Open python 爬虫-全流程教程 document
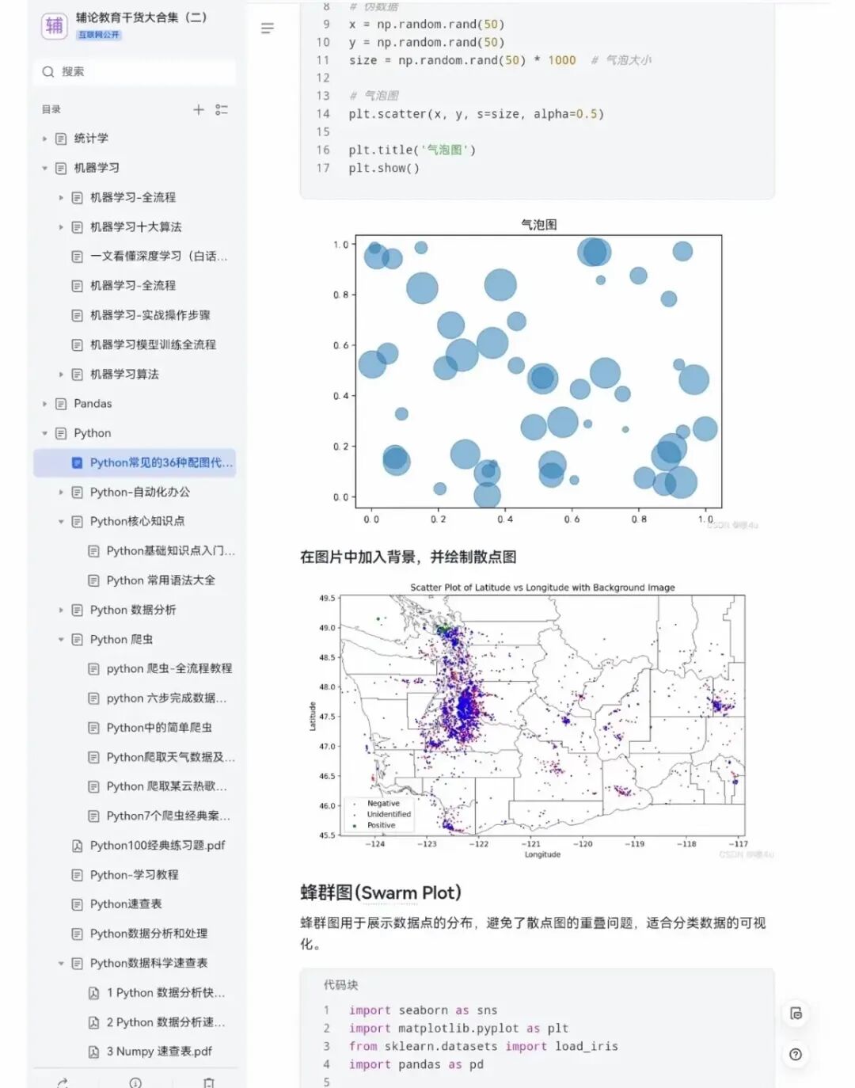The height and width of the screenshot is (1088, 855). click(x=169, y=669)
